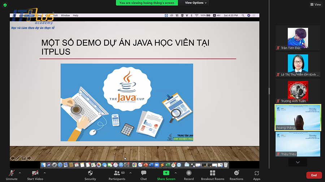Open the Apps panel

pyautogui.click(x=257, y=173)
